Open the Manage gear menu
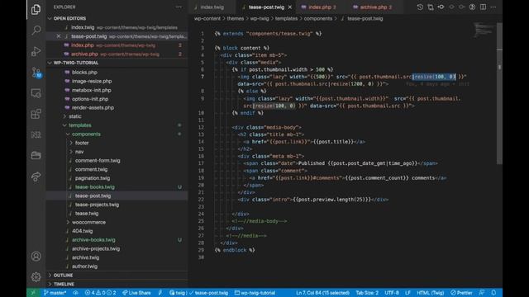The width and height of the screenshot is (529, 297). [x=36, y=277]
